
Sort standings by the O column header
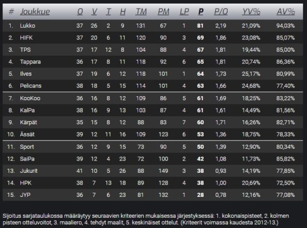80,11
